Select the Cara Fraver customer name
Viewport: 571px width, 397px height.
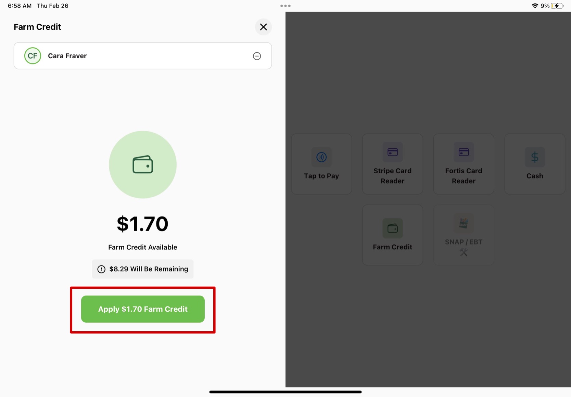(x=67, y=56)
